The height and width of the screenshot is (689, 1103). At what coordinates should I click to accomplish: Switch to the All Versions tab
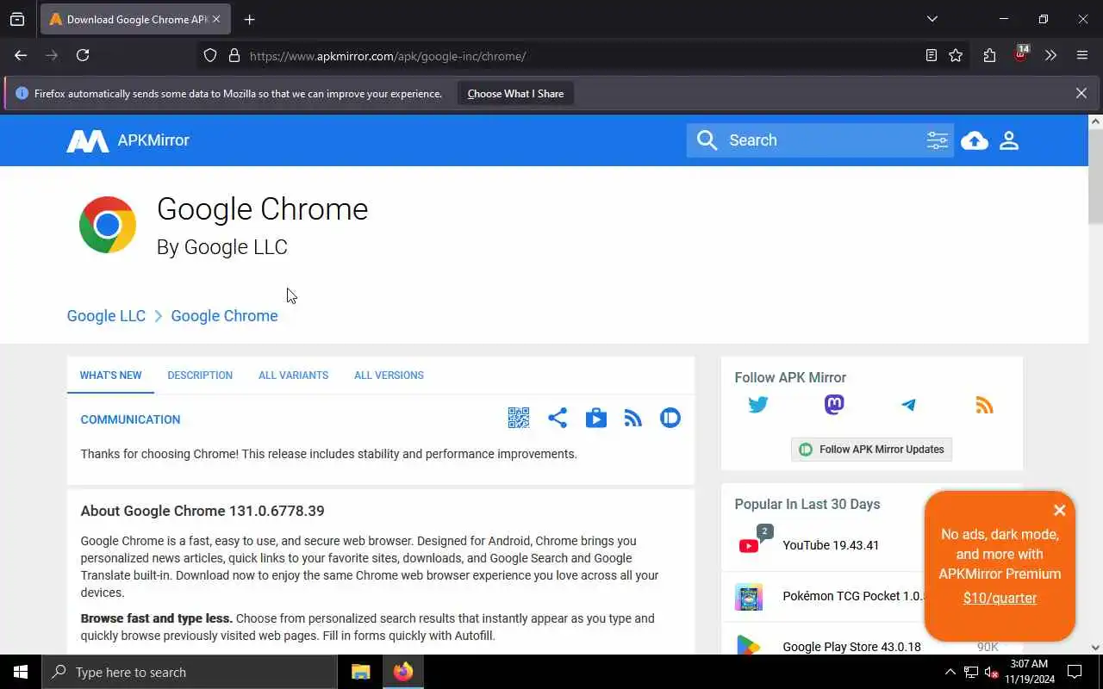[389, 376]
